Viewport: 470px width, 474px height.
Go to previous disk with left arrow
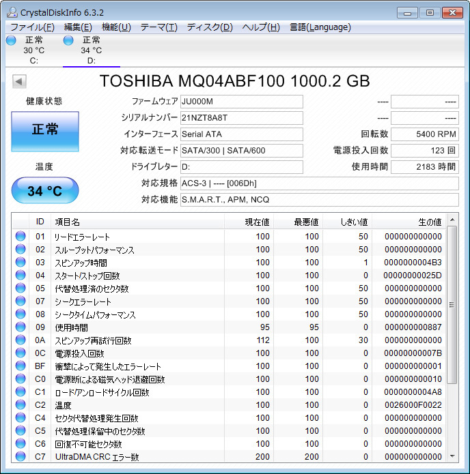19,81
